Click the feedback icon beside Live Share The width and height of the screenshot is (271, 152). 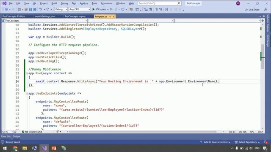click(265, 9)
